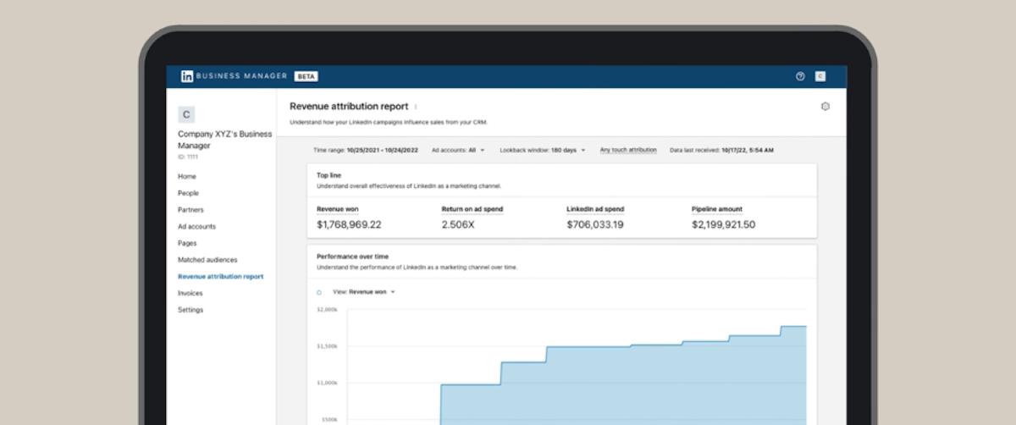The height and width of the screenshot is (425, 1016).
Task: Click the Revenue attribution report heading
Action: click(349, 107)
